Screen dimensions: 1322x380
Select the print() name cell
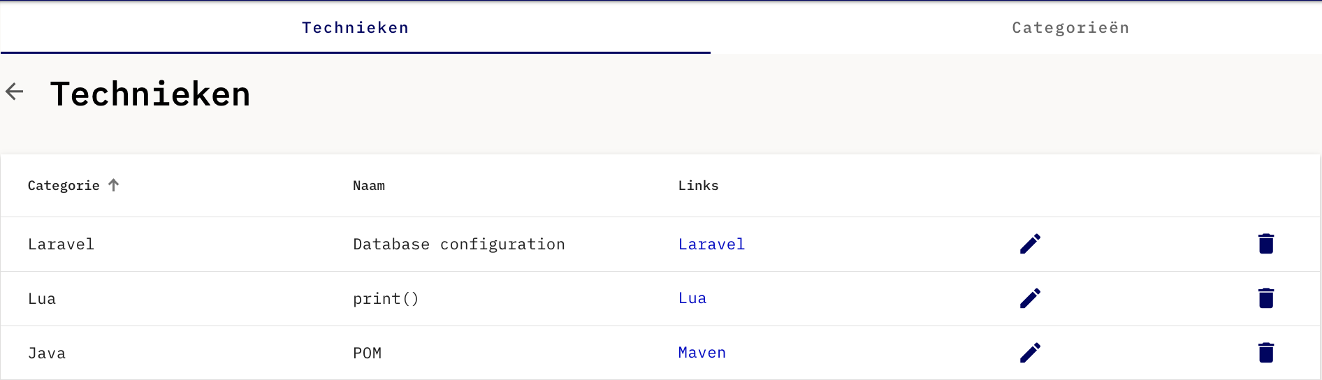[x=386, y=298]
